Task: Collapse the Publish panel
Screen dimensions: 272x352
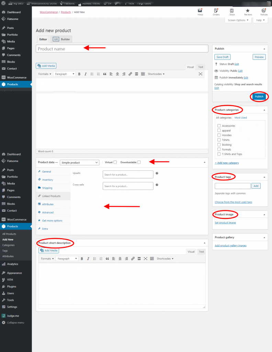Action: (264, 49)
